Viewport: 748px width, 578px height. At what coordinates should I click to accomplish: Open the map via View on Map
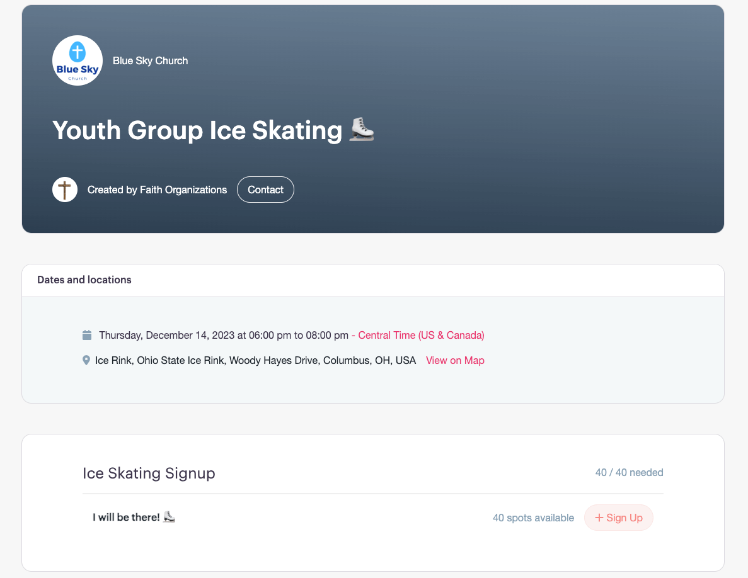coord(455,360)
